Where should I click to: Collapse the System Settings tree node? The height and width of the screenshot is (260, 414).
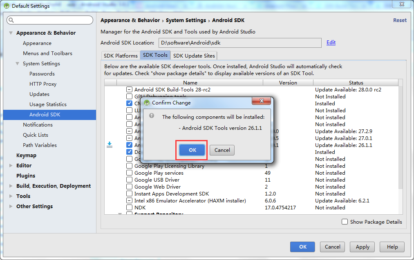(x=18, y=64)
